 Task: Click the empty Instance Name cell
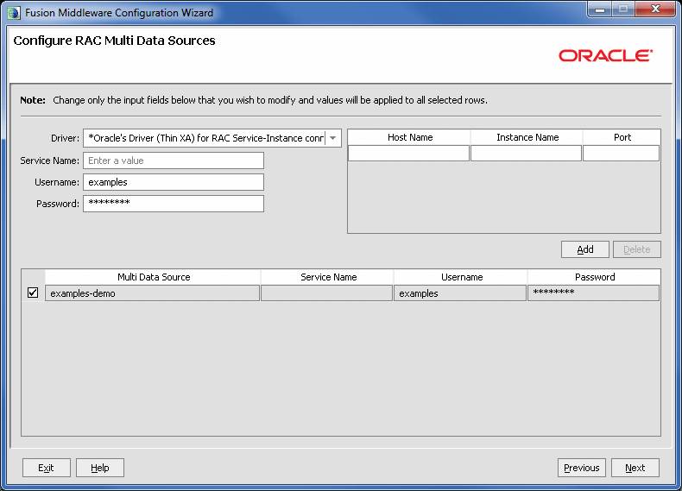point(527,153)
